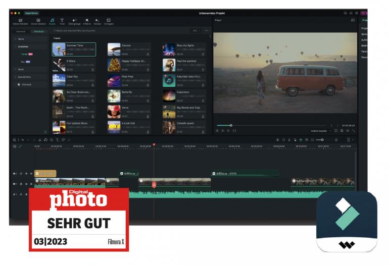Open the Effekte tab

(x=87, y=22)
